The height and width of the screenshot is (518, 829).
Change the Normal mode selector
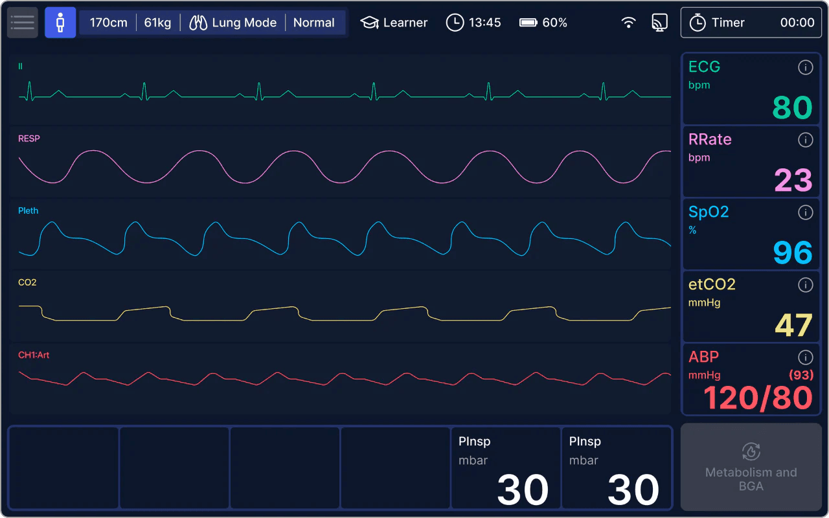pos(314,23)
